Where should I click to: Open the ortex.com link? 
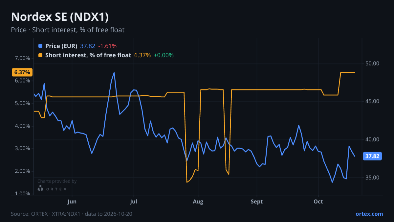tap(369, 214)
